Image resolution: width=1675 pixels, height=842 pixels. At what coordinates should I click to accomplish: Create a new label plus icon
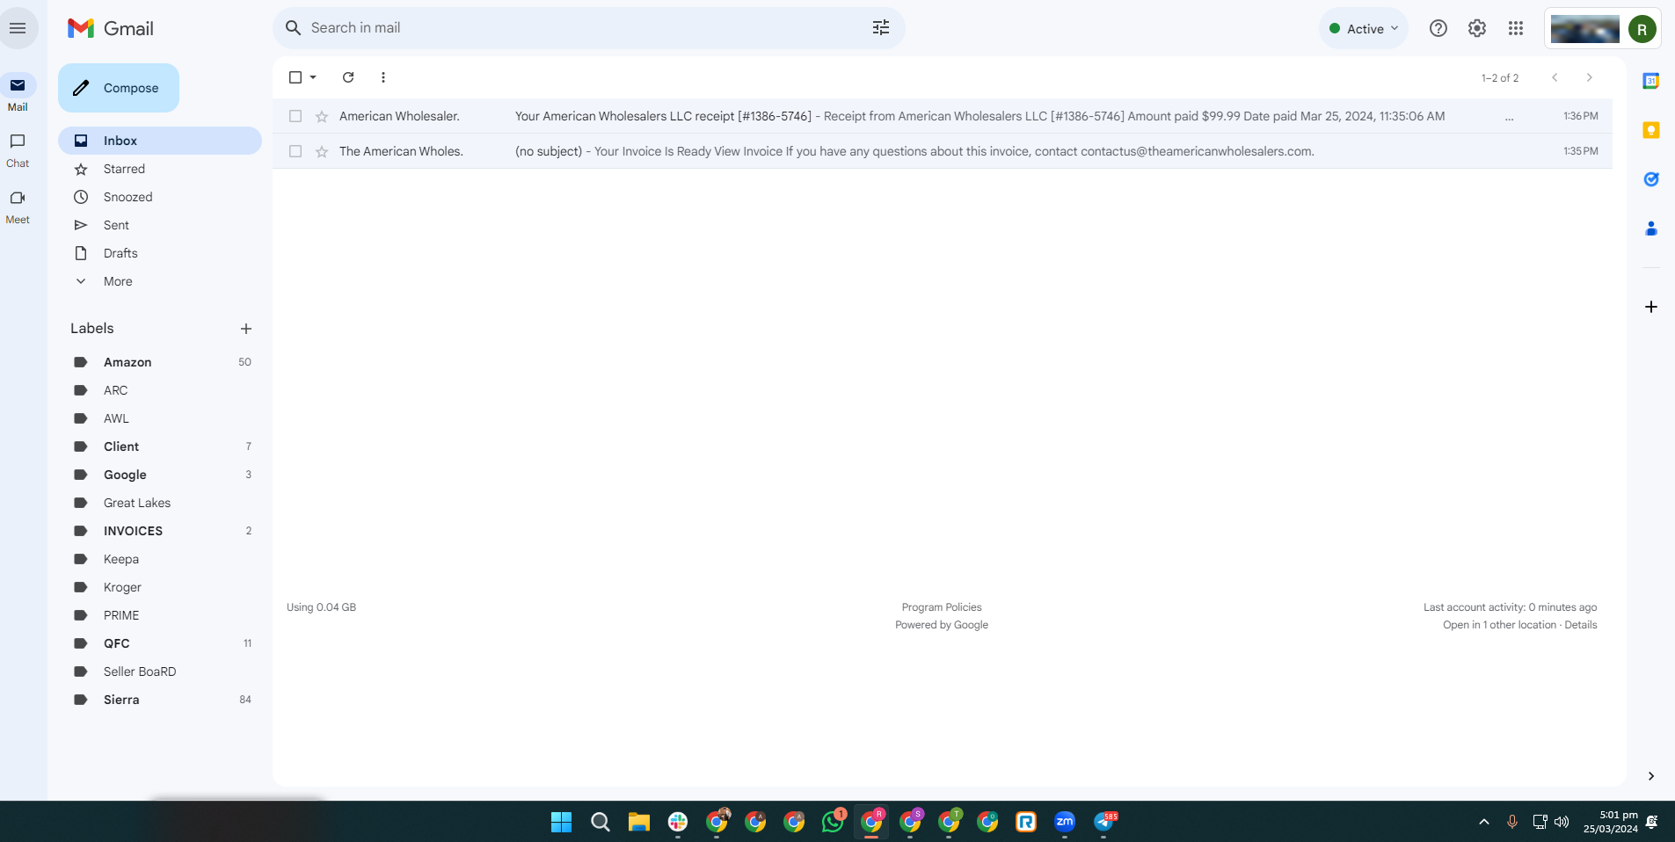coord(246,329)
